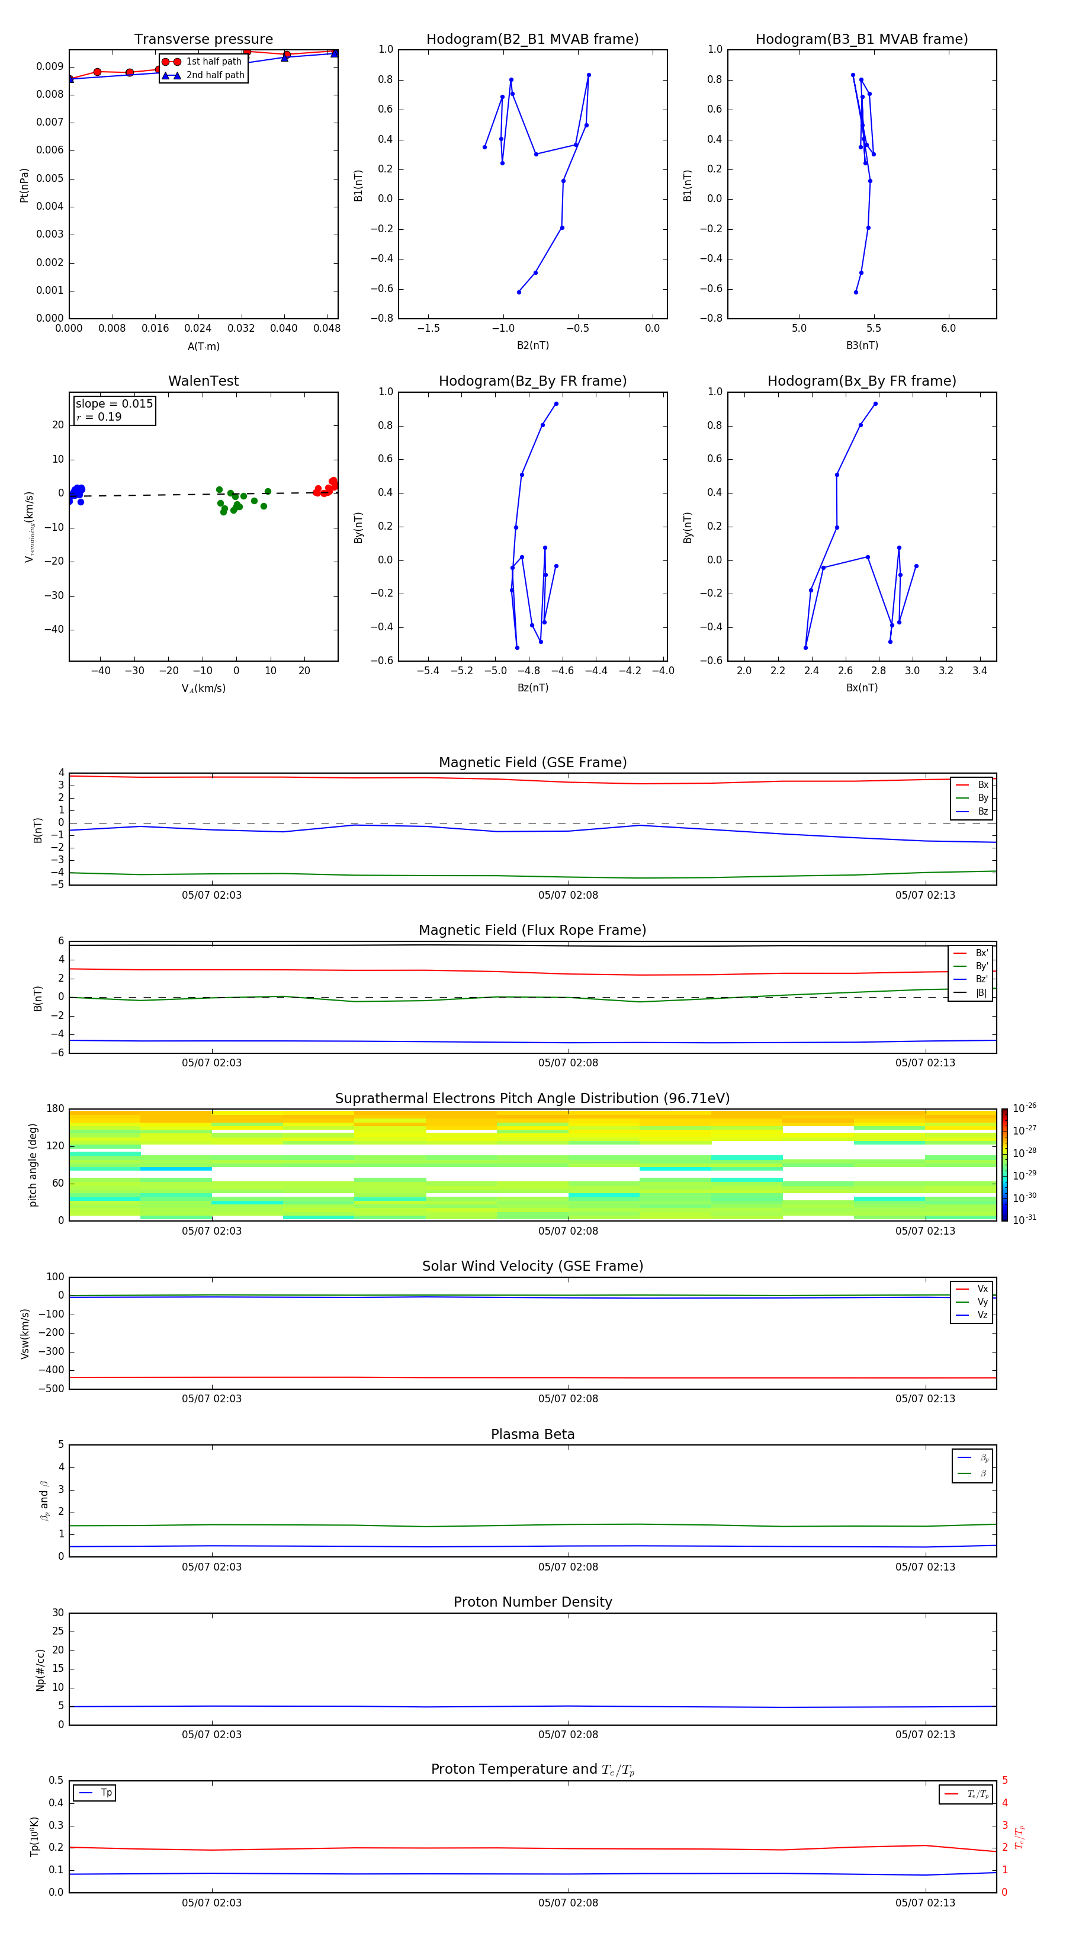Click 'Magnetic Field (GSE Frame)' title

[532, 762]
